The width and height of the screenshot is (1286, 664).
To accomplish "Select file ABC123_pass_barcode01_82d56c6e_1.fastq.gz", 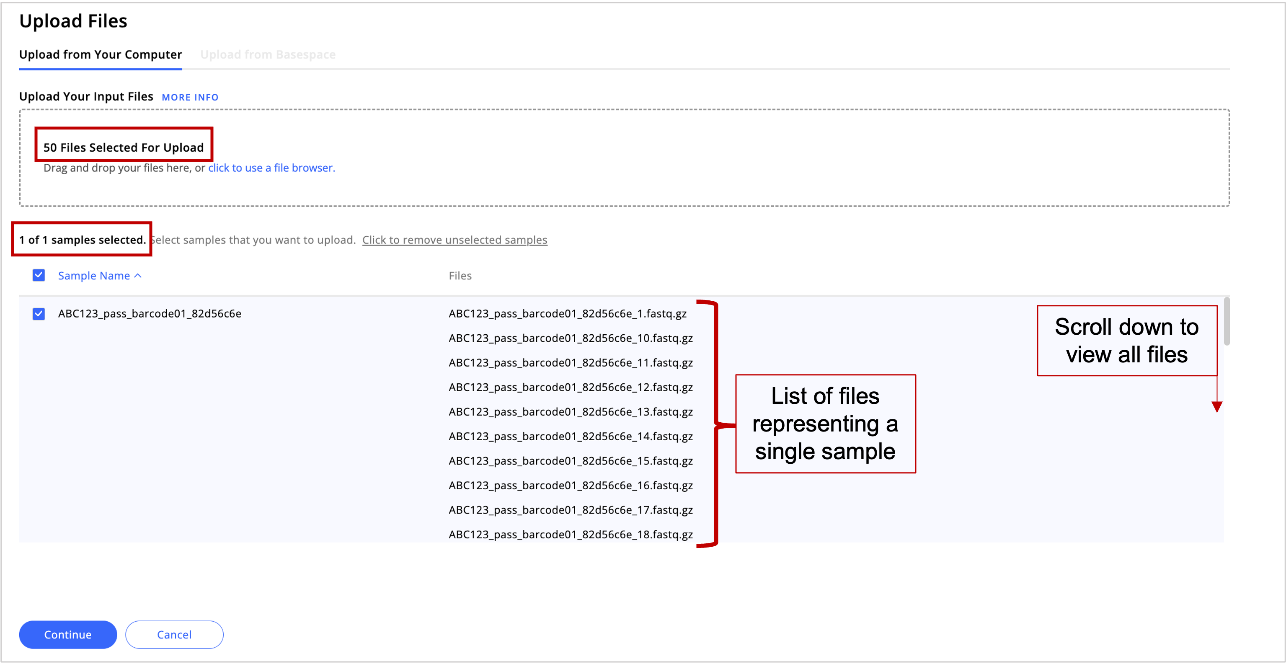I will 568,313.
